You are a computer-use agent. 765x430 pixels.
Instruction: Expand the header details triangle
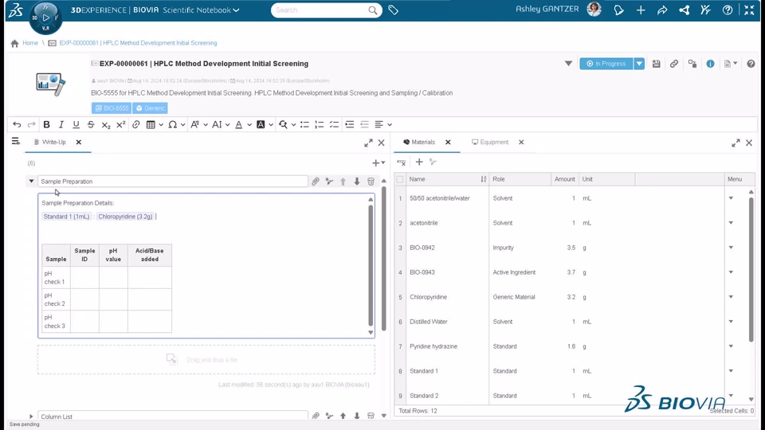click(x=568, y=64)
